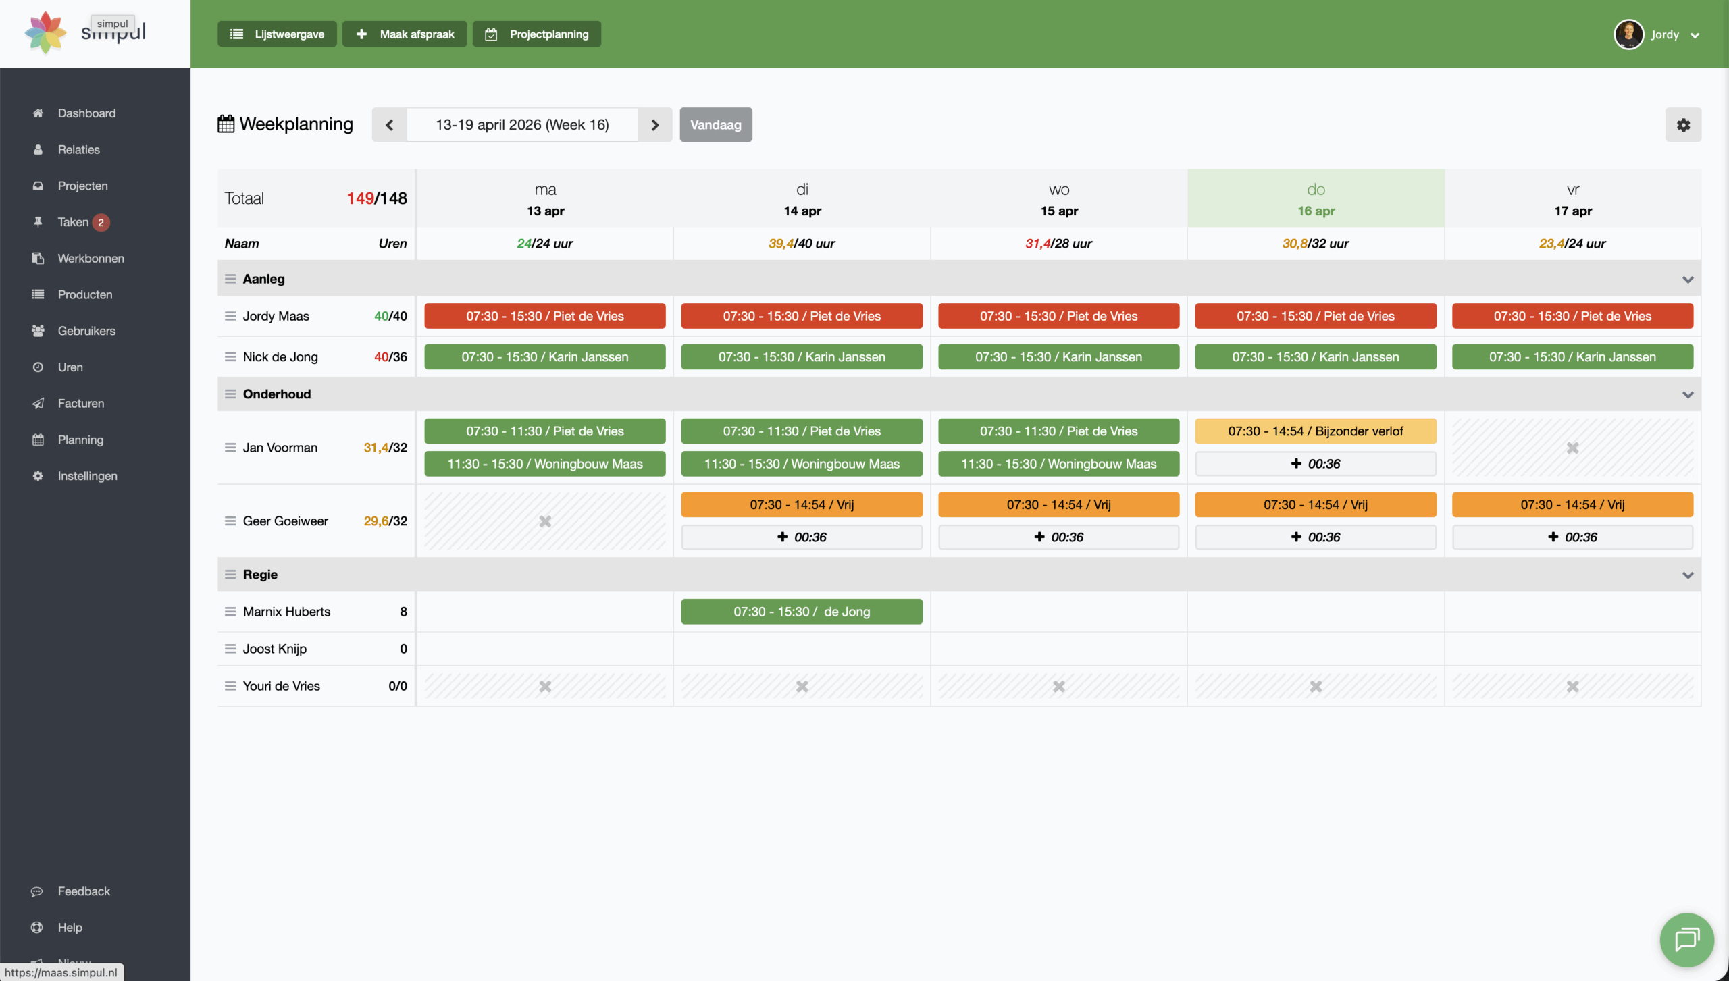
Task: Go to the previous week arrow
Action: 389,125
